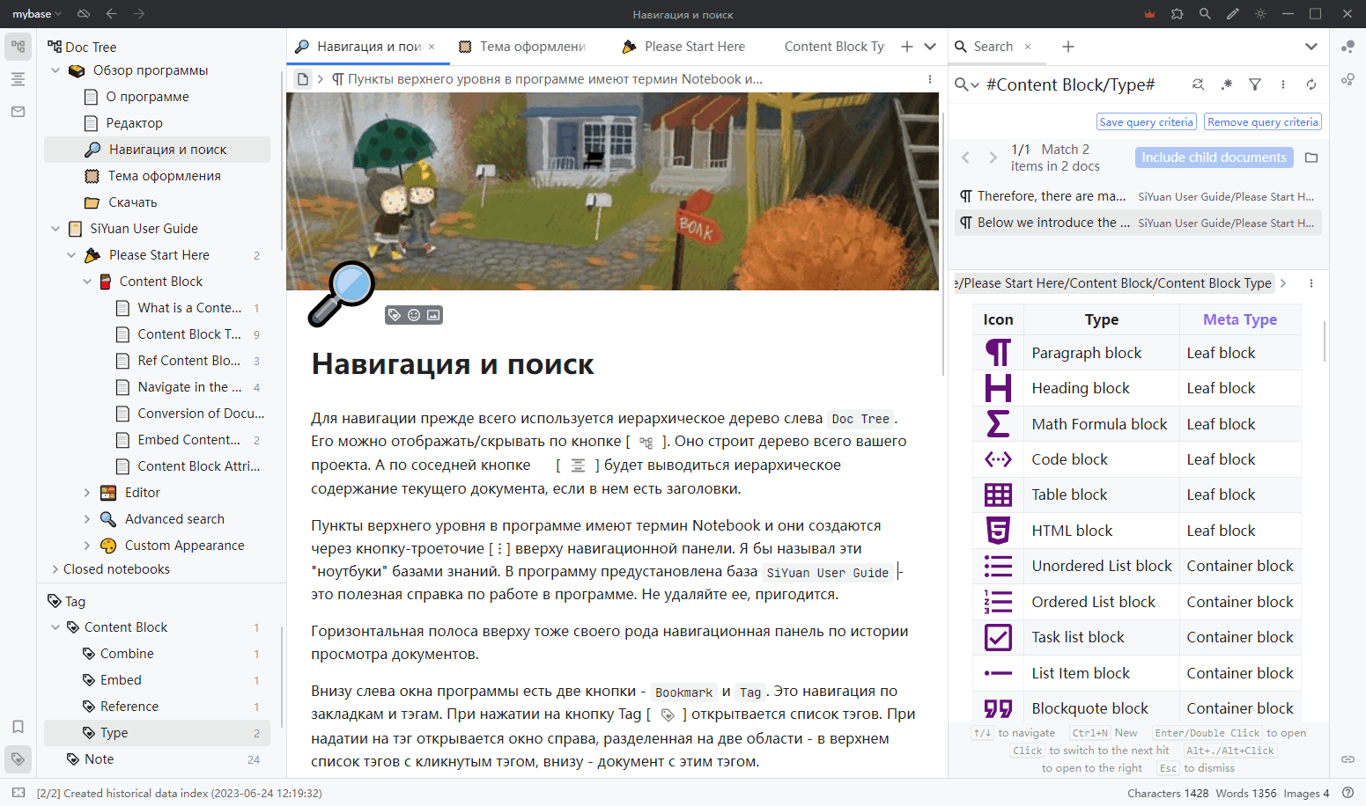This screenshot has width=1366, height=806.
Task: Switch editor mode with title bar pencil icon
Action: coord(1233,14)
